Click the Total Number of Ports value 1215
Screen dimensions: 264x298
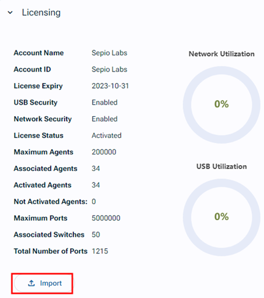pos(100,251)
